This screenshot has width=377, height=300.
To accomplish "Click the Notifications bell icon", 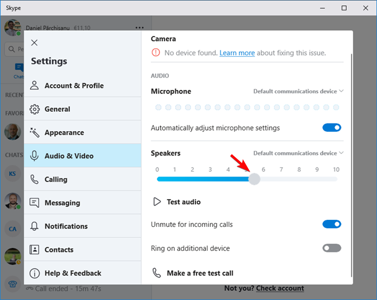I will [x=34, y=226].
